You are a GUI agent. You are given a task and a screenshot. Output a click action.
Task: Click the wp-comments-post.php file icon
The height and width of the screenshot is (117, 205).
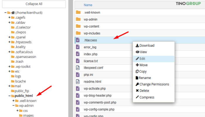(x=78, y=102)
